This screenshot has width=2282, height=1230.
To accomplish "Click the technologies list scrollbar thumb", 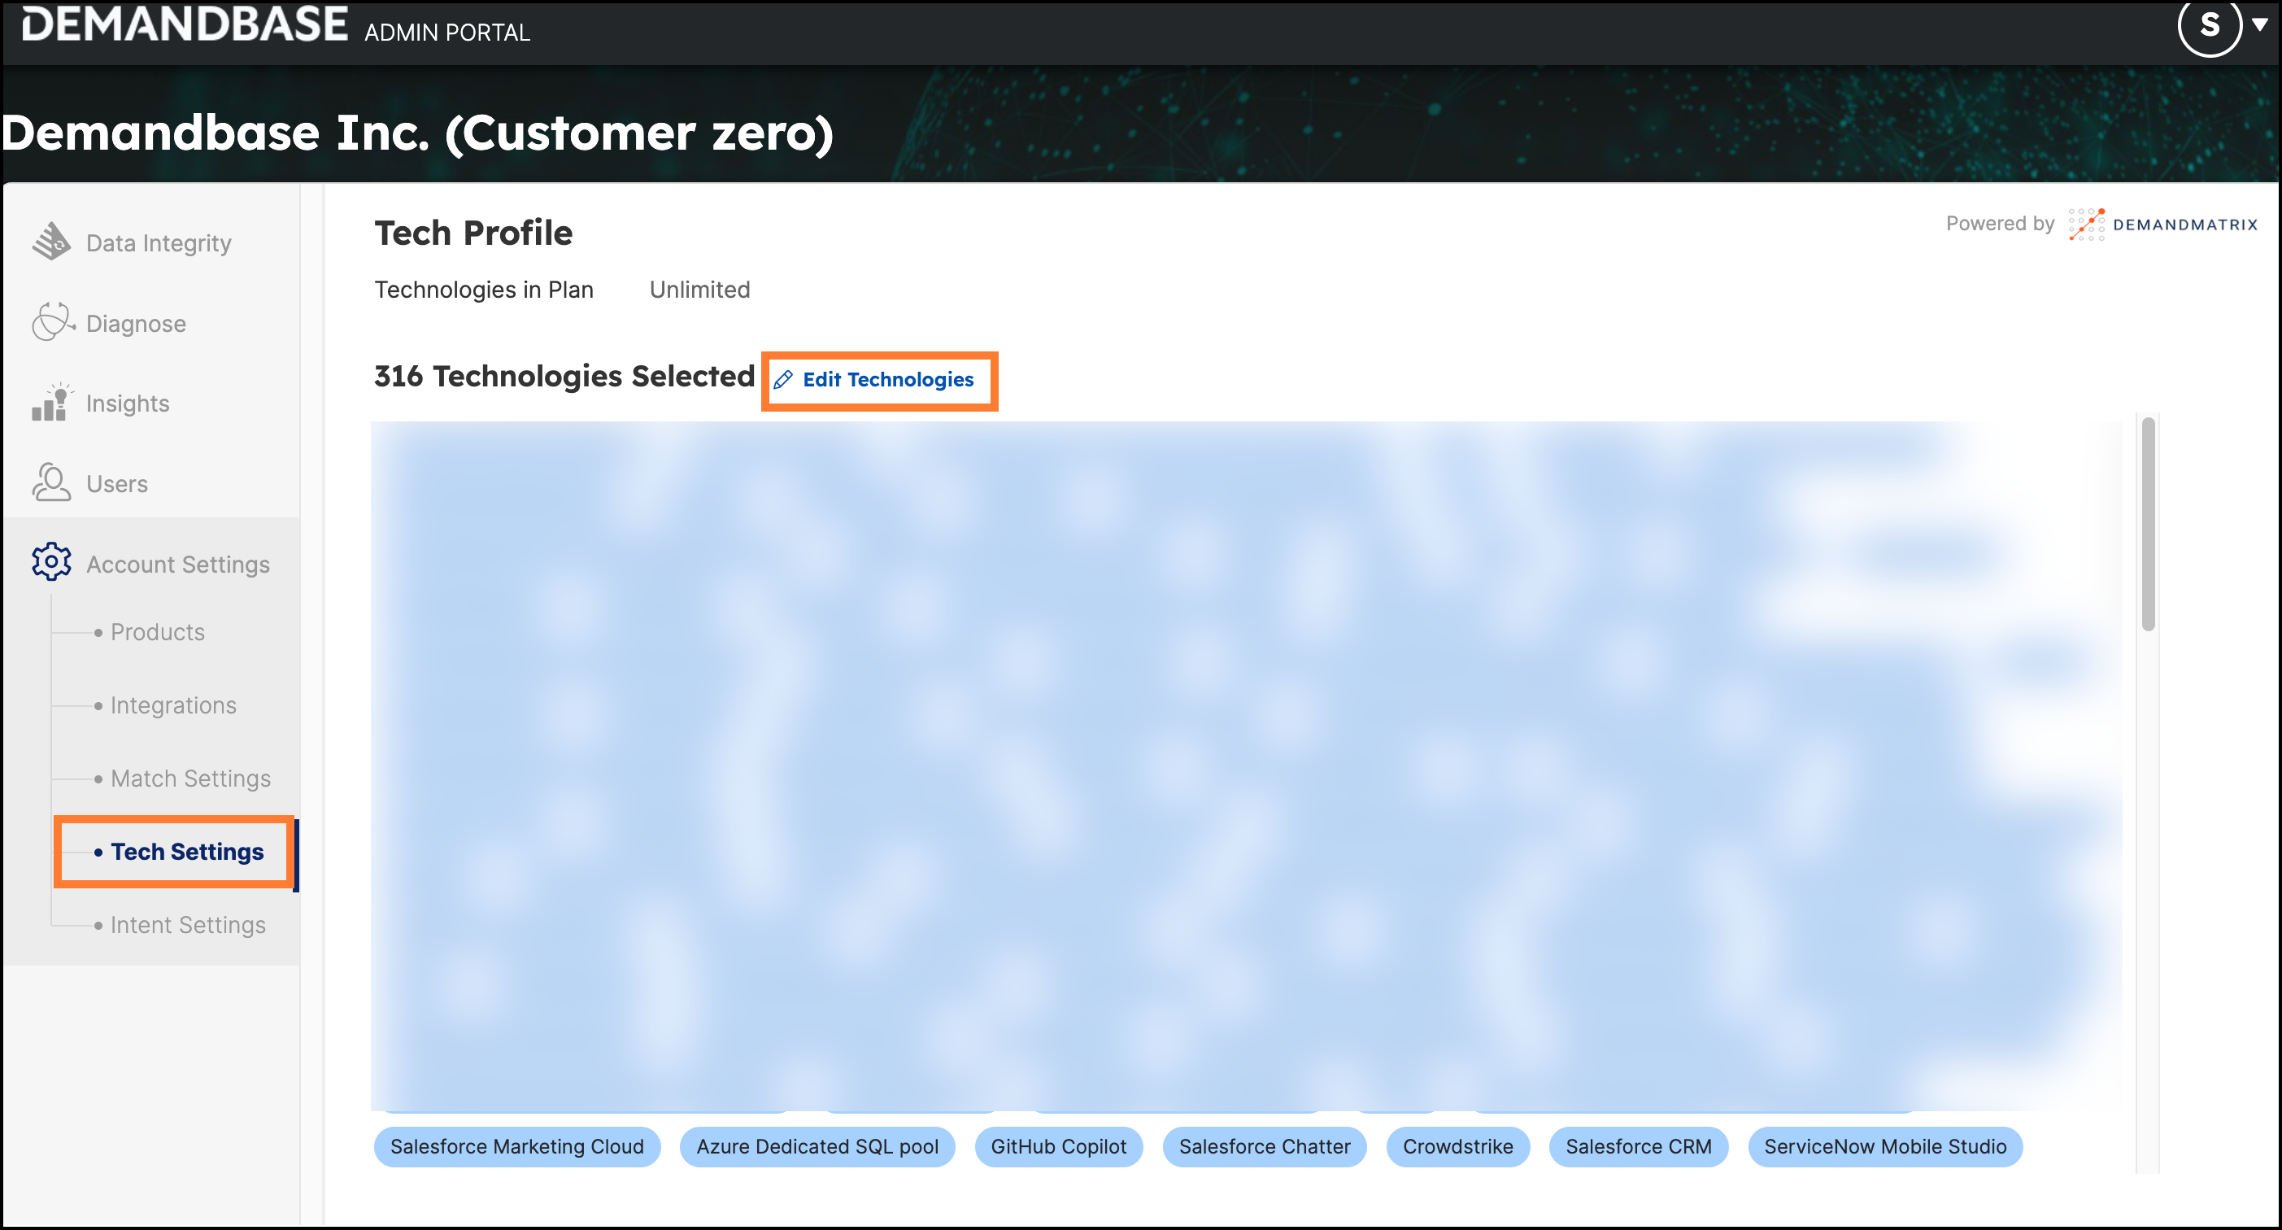I will click(2147, 524).
